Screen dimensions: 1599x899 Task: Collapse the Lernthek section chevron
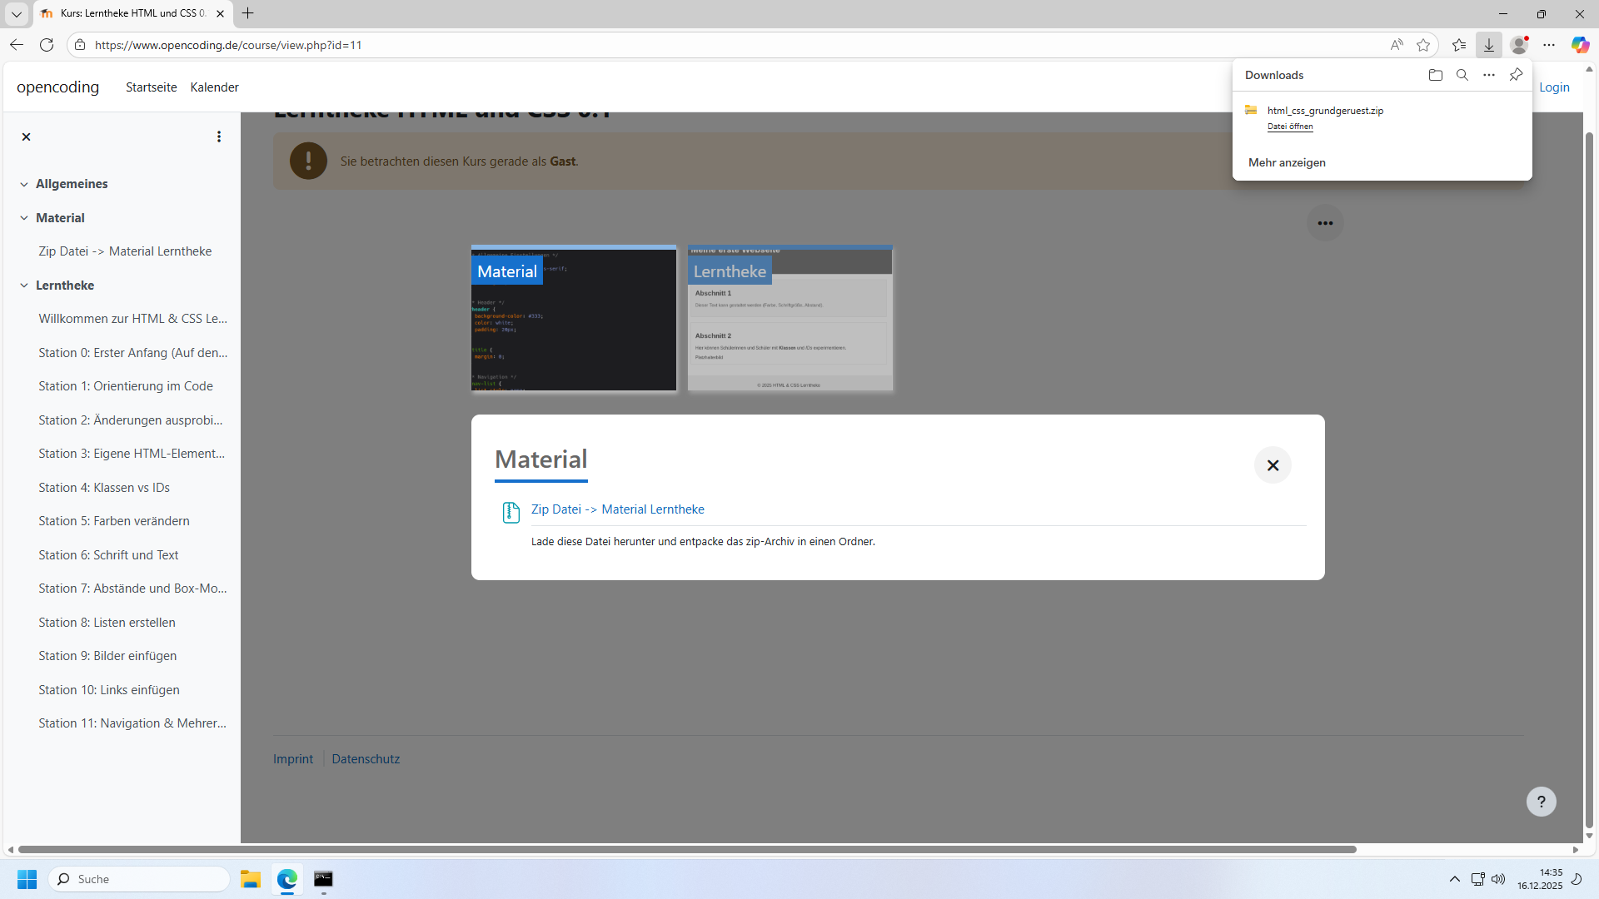point(24,286)
